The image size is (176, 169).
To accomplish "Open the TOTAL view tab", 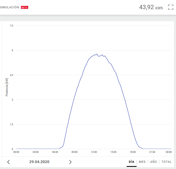I will point(166,162).
